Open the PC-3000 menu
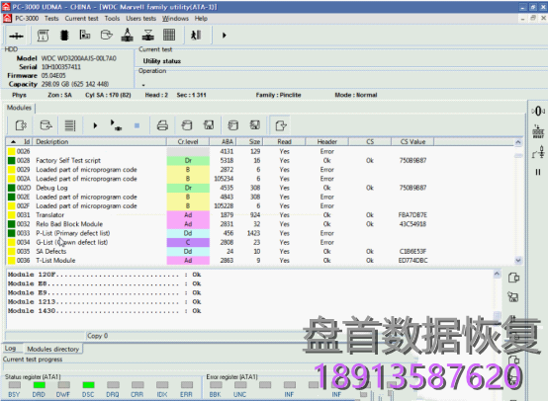The image size is (548, 401). (x=27, y=18)
